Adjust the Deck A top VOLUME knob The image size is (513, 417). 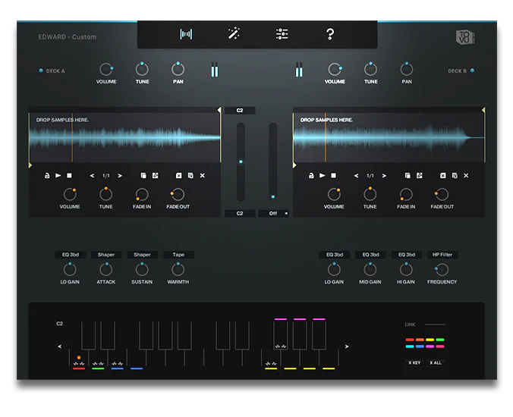pyautogui.click(x=106, y=69)
